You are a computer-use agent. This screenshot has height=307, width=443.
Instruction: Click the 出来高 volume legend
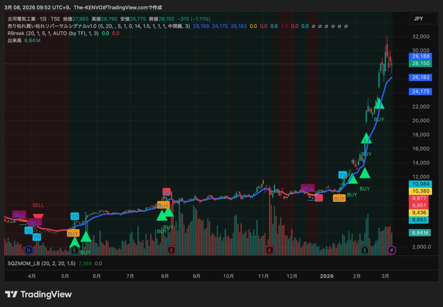click(15, 40)
